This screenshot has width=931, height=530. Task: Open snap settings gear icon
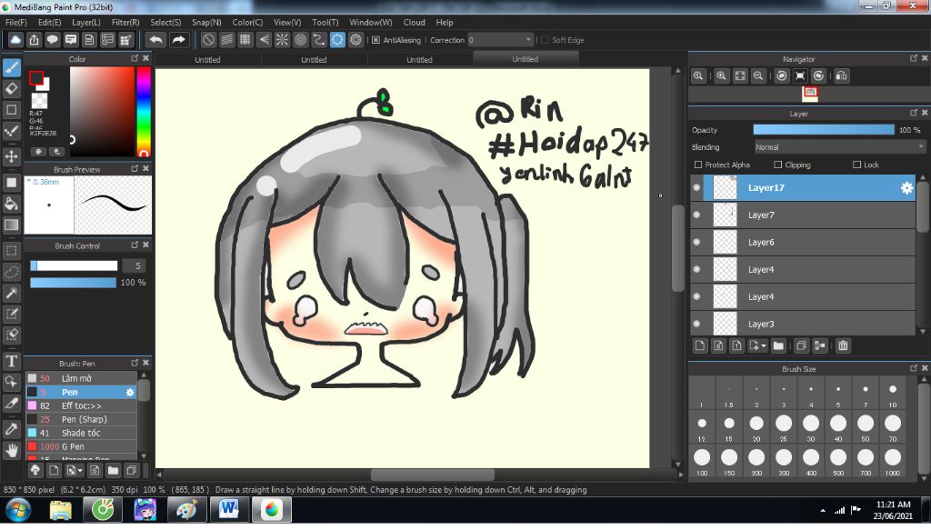click(355, 40)
